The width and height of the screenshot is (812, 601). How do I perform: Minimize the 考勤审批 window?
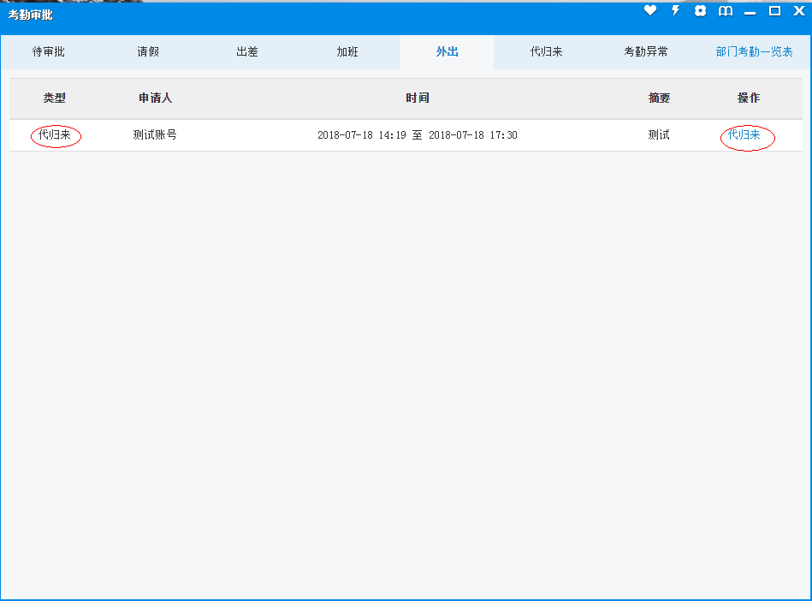(x=750, y=12)
